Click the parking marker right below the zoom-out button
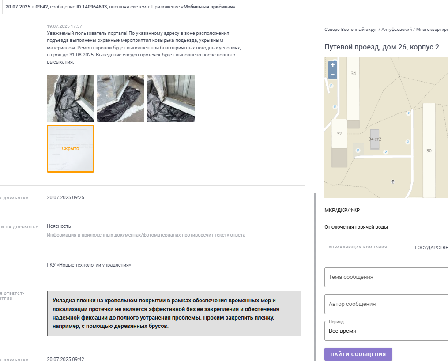The width and height of the screenshot is (448, 361). pos(331,86)
